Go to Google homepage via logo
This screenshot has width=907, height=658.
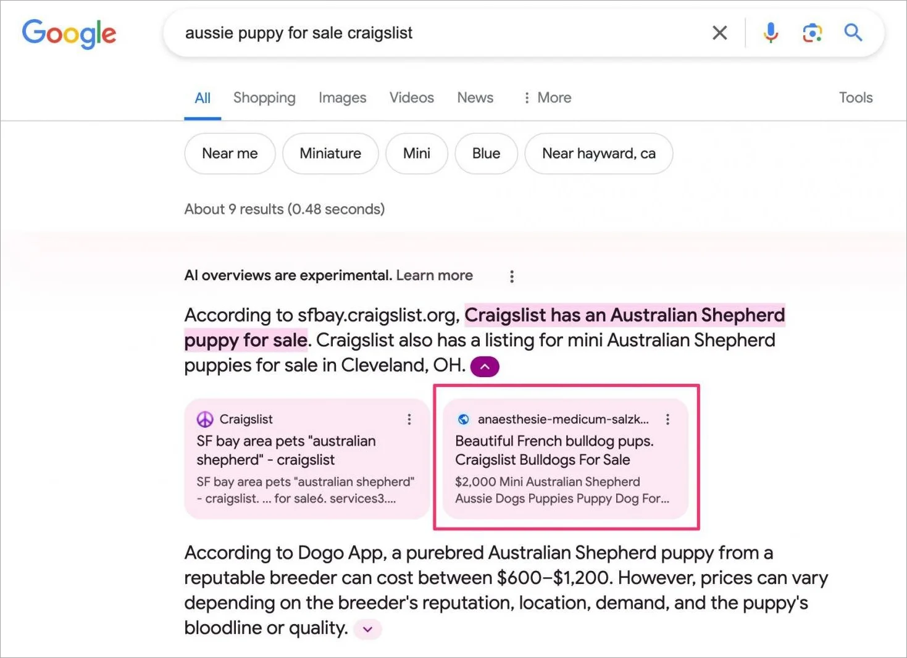69,34
